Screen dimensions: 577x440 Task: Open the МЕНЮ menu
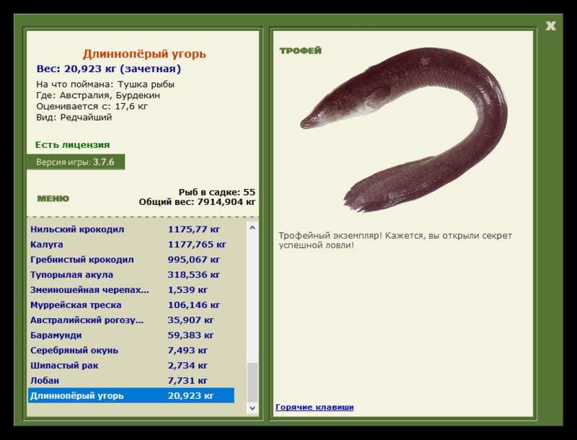(x=53, y=198)
